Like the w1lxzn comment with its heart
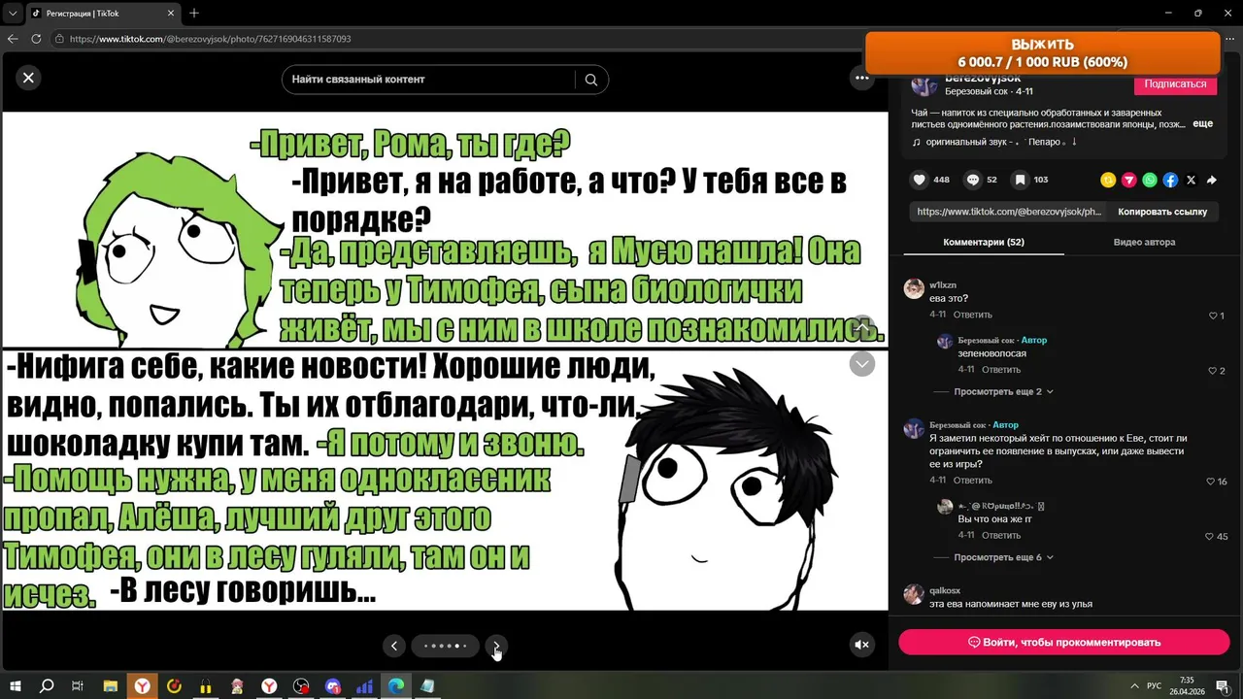 point(1213,316)
